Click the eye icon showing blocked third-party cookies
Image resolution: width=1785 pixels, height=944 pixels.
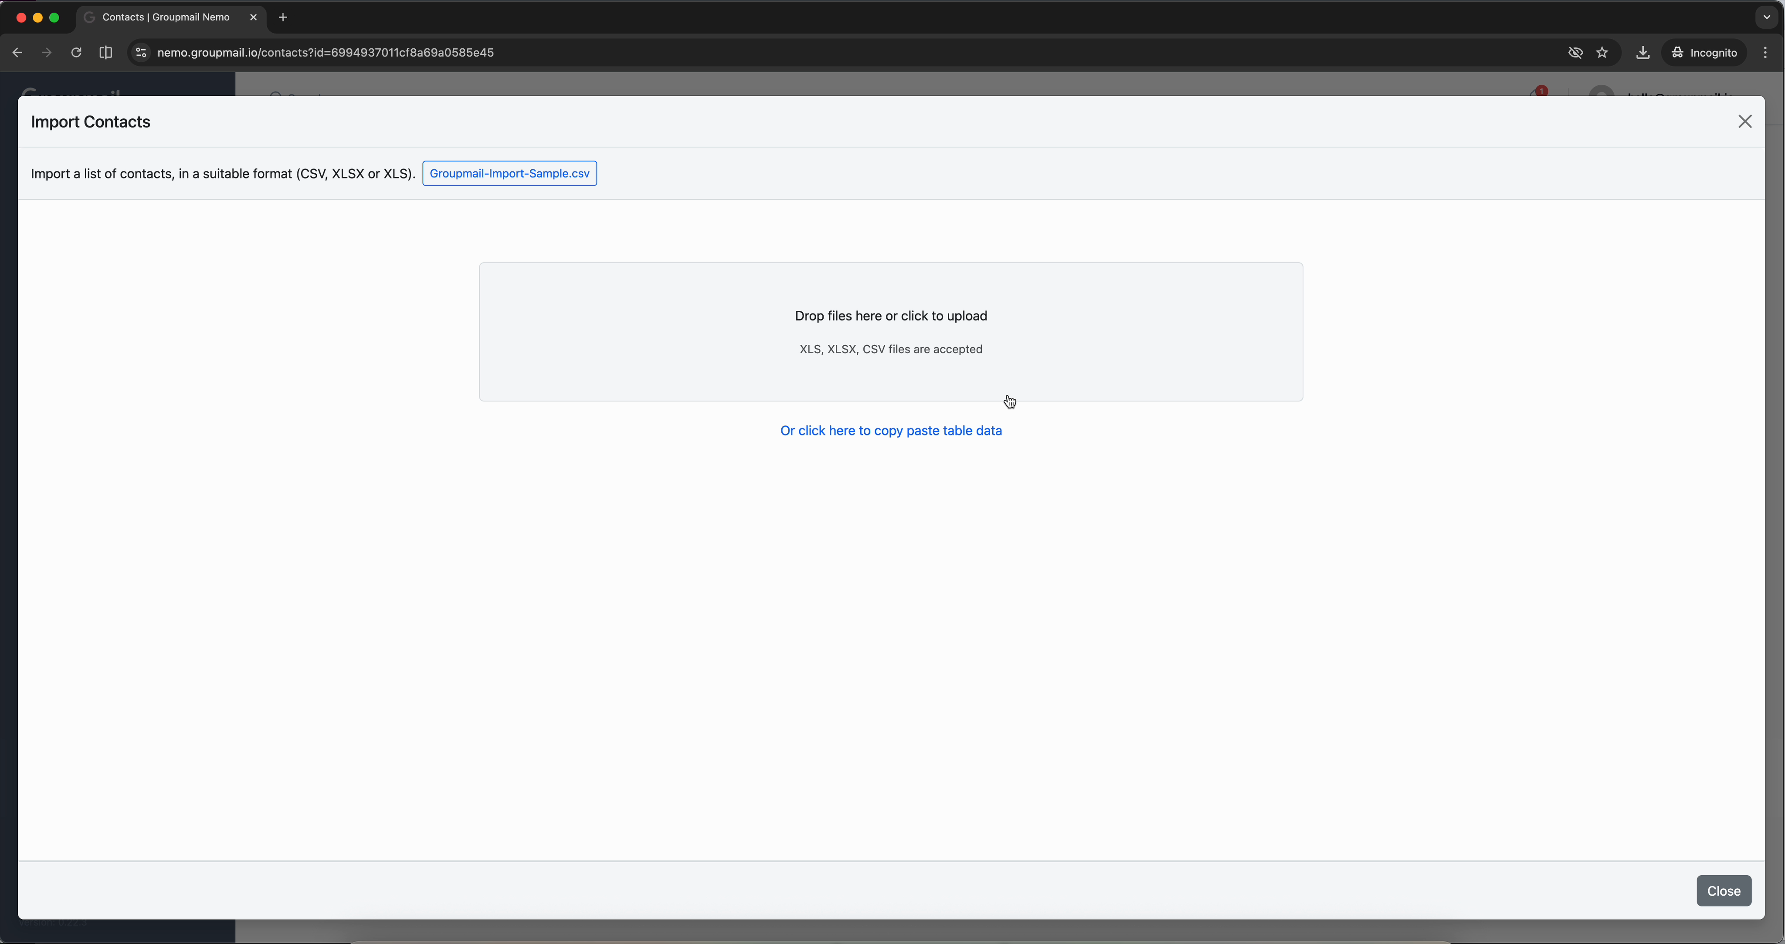[1576, 53]
